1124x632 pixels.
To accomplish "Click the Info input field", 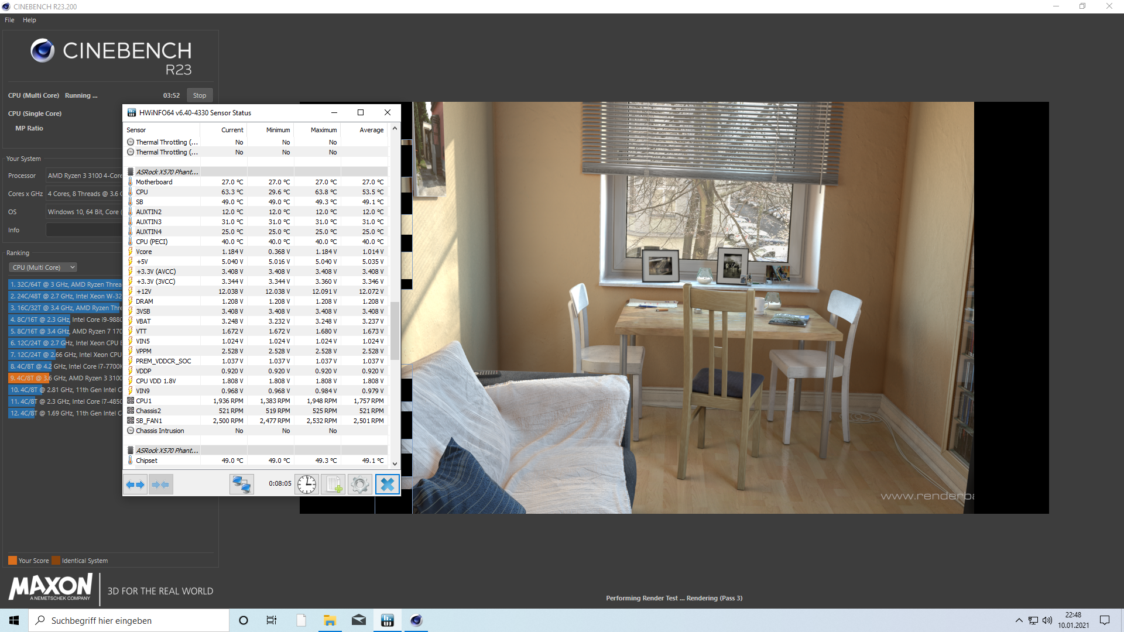I will coord(83,230).
